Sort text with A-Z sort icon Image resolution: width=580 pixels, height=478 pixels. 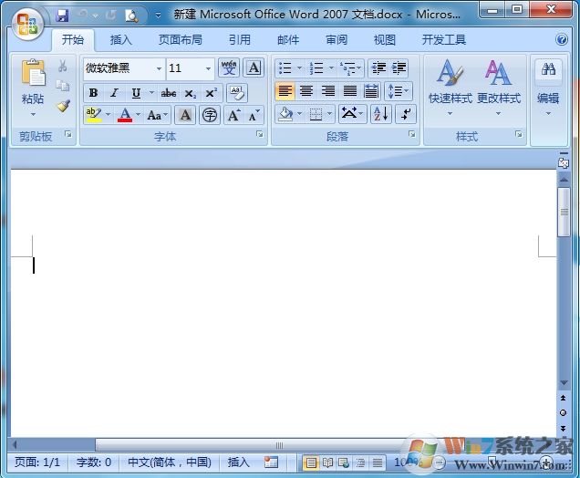[381, 114]
